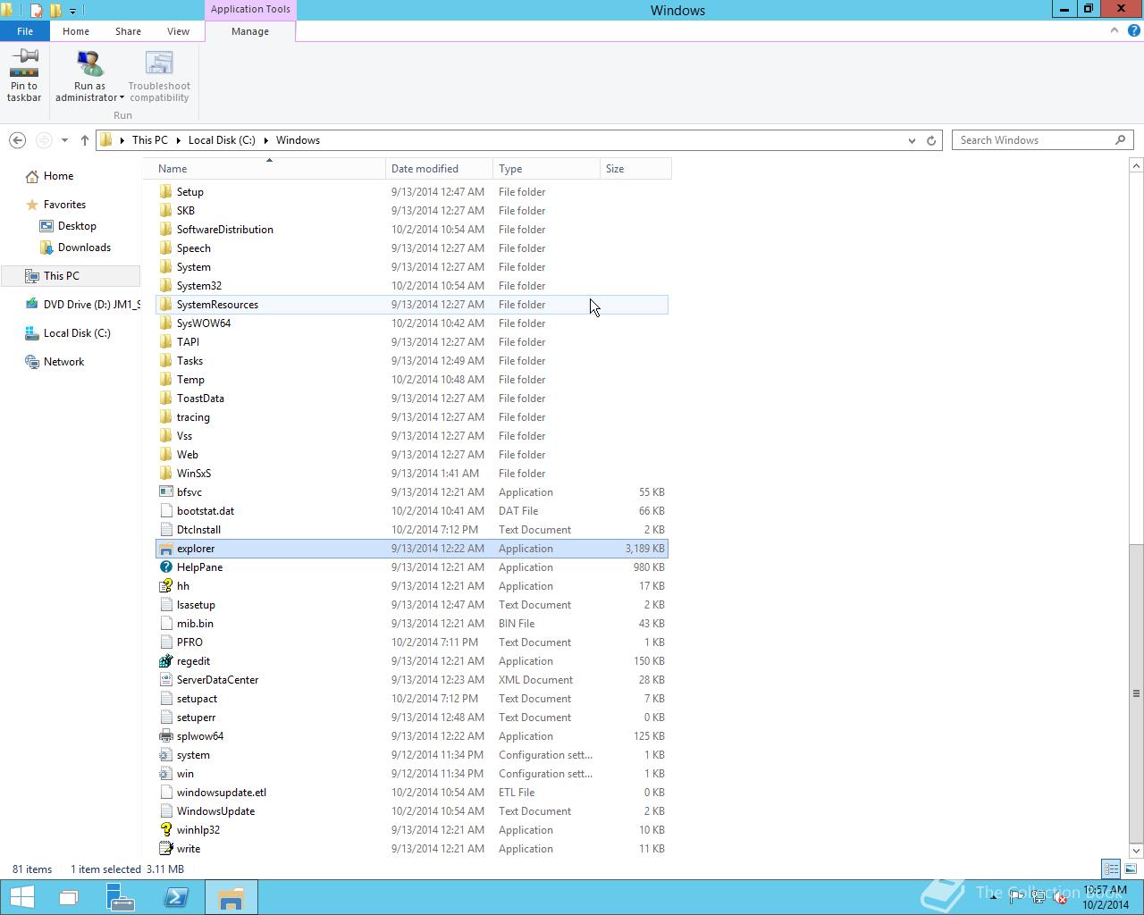Image resolution: width=1144 pixels, height=915 pixels.
Task: Go back with the Back arrow
Action: click(17, 140)
